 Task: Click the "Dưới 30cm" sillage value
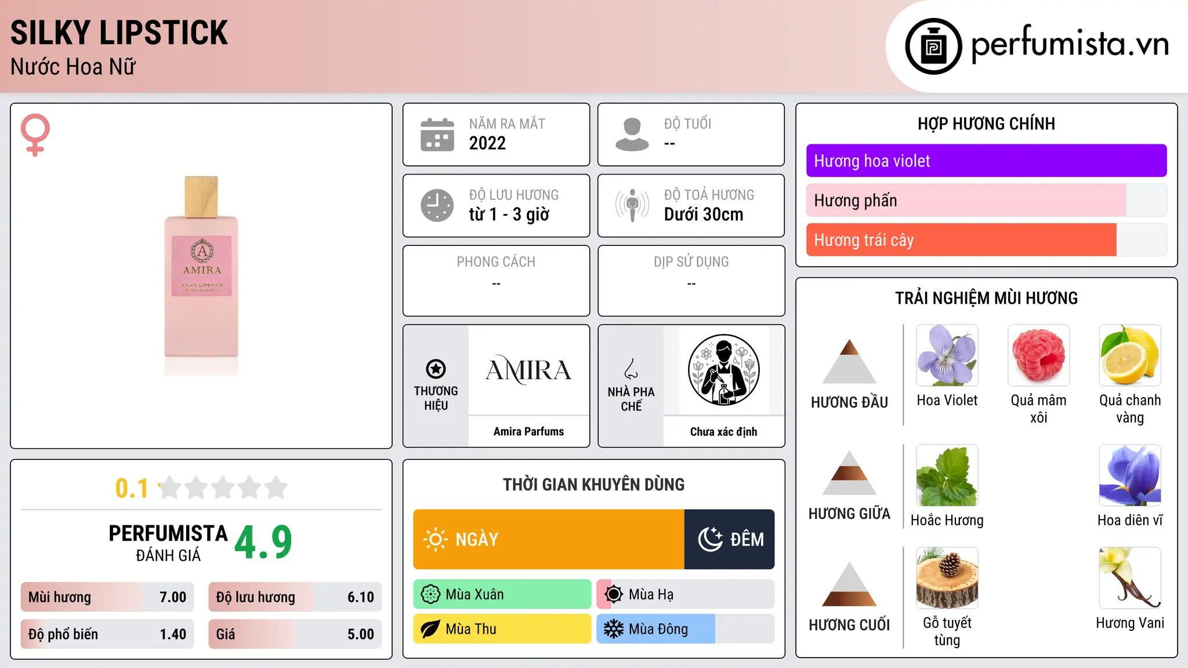click(x=704, y=215)
